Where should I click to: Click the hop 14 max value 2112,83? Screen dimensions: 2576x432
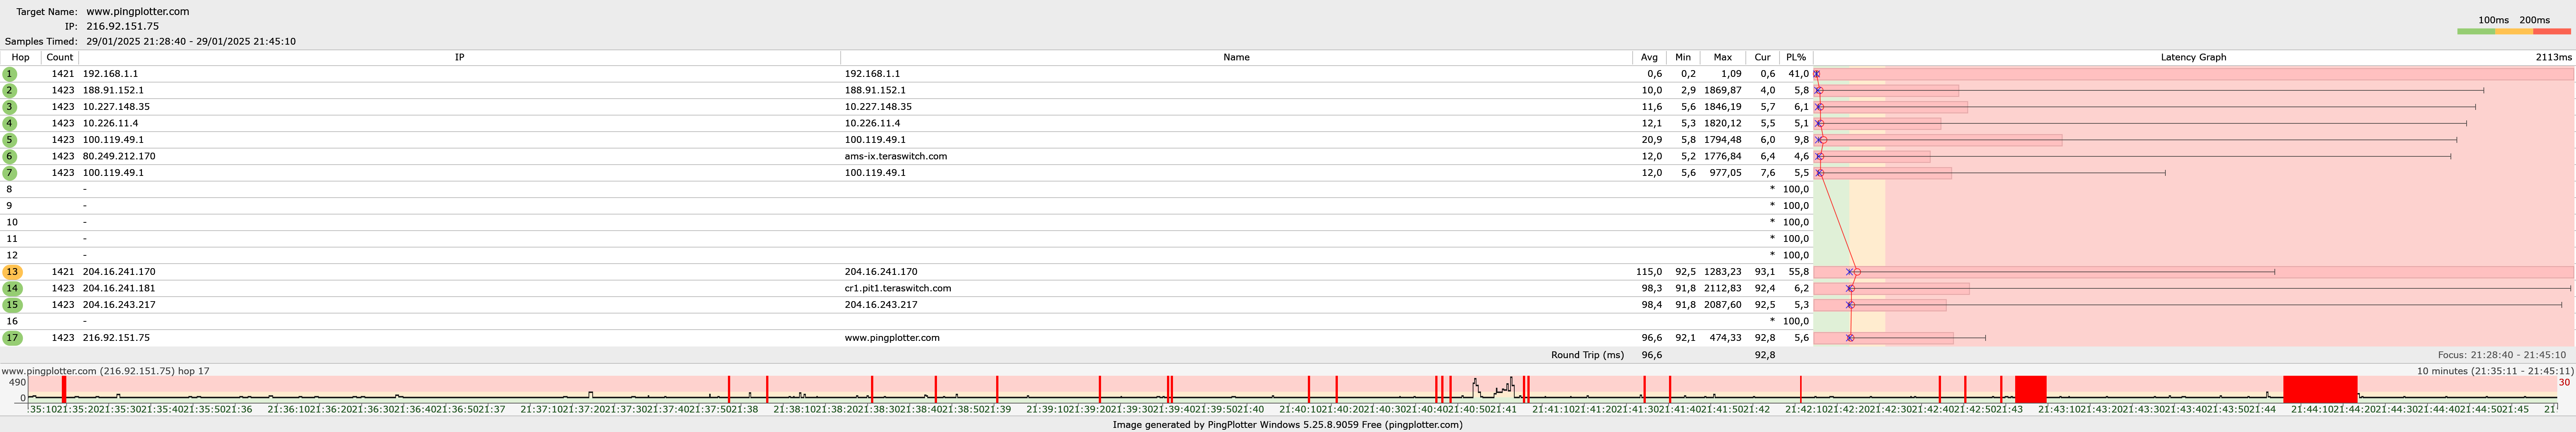(x=1723, y=288)
